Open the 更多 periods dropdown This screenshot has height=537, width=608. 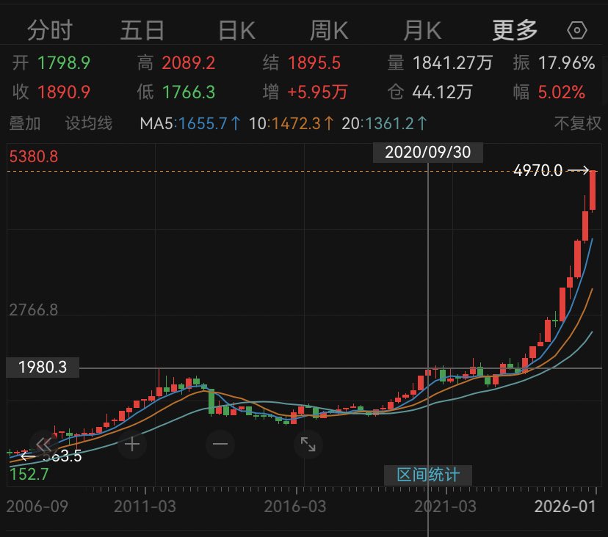point(515,30)
